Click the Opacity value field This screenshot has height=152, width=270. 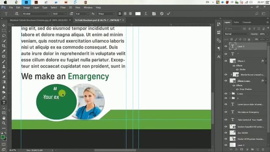(262, 34)
